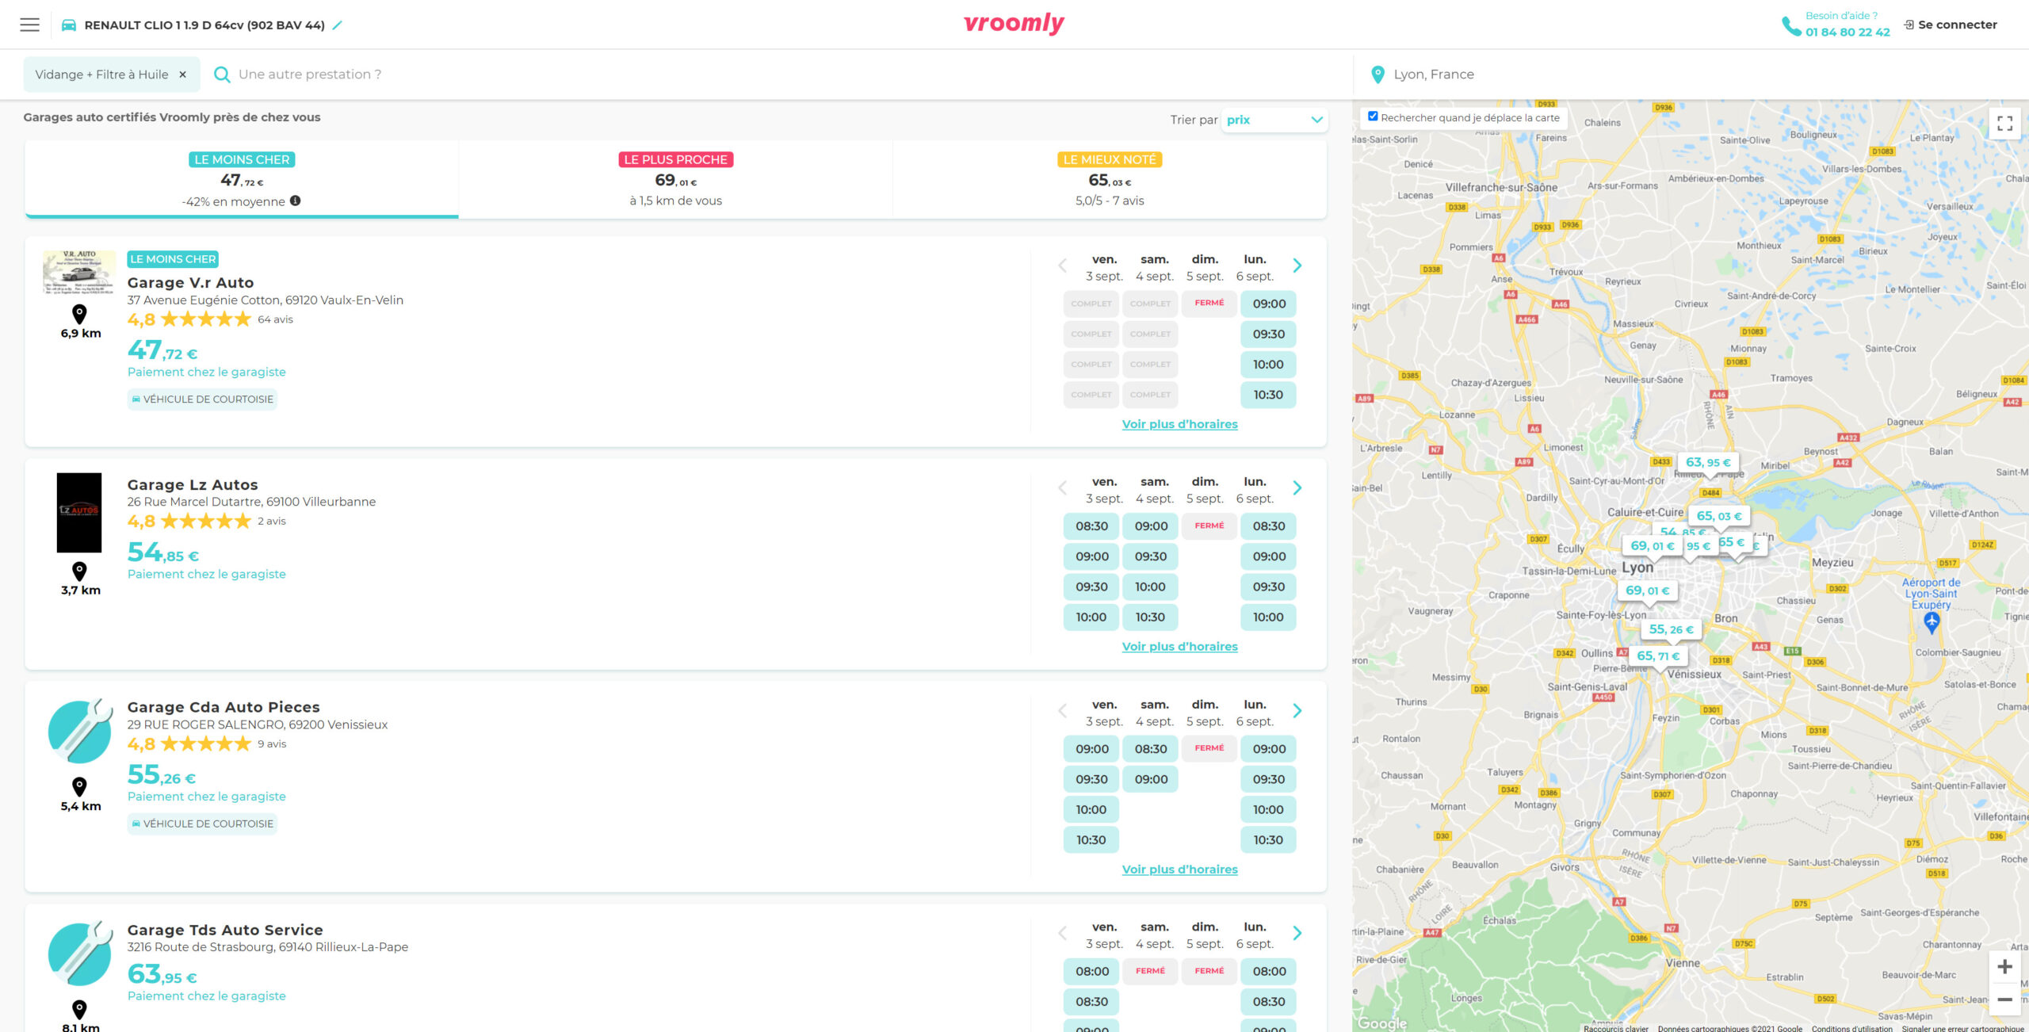Book 08:30 Saturday slot at Garage Cda Auto Pieces
The image size is (2029, 1032).
(1150, 749)
